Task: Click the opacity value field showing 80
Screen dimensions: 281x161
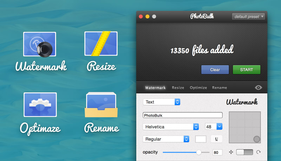Action: pos(217,153)
